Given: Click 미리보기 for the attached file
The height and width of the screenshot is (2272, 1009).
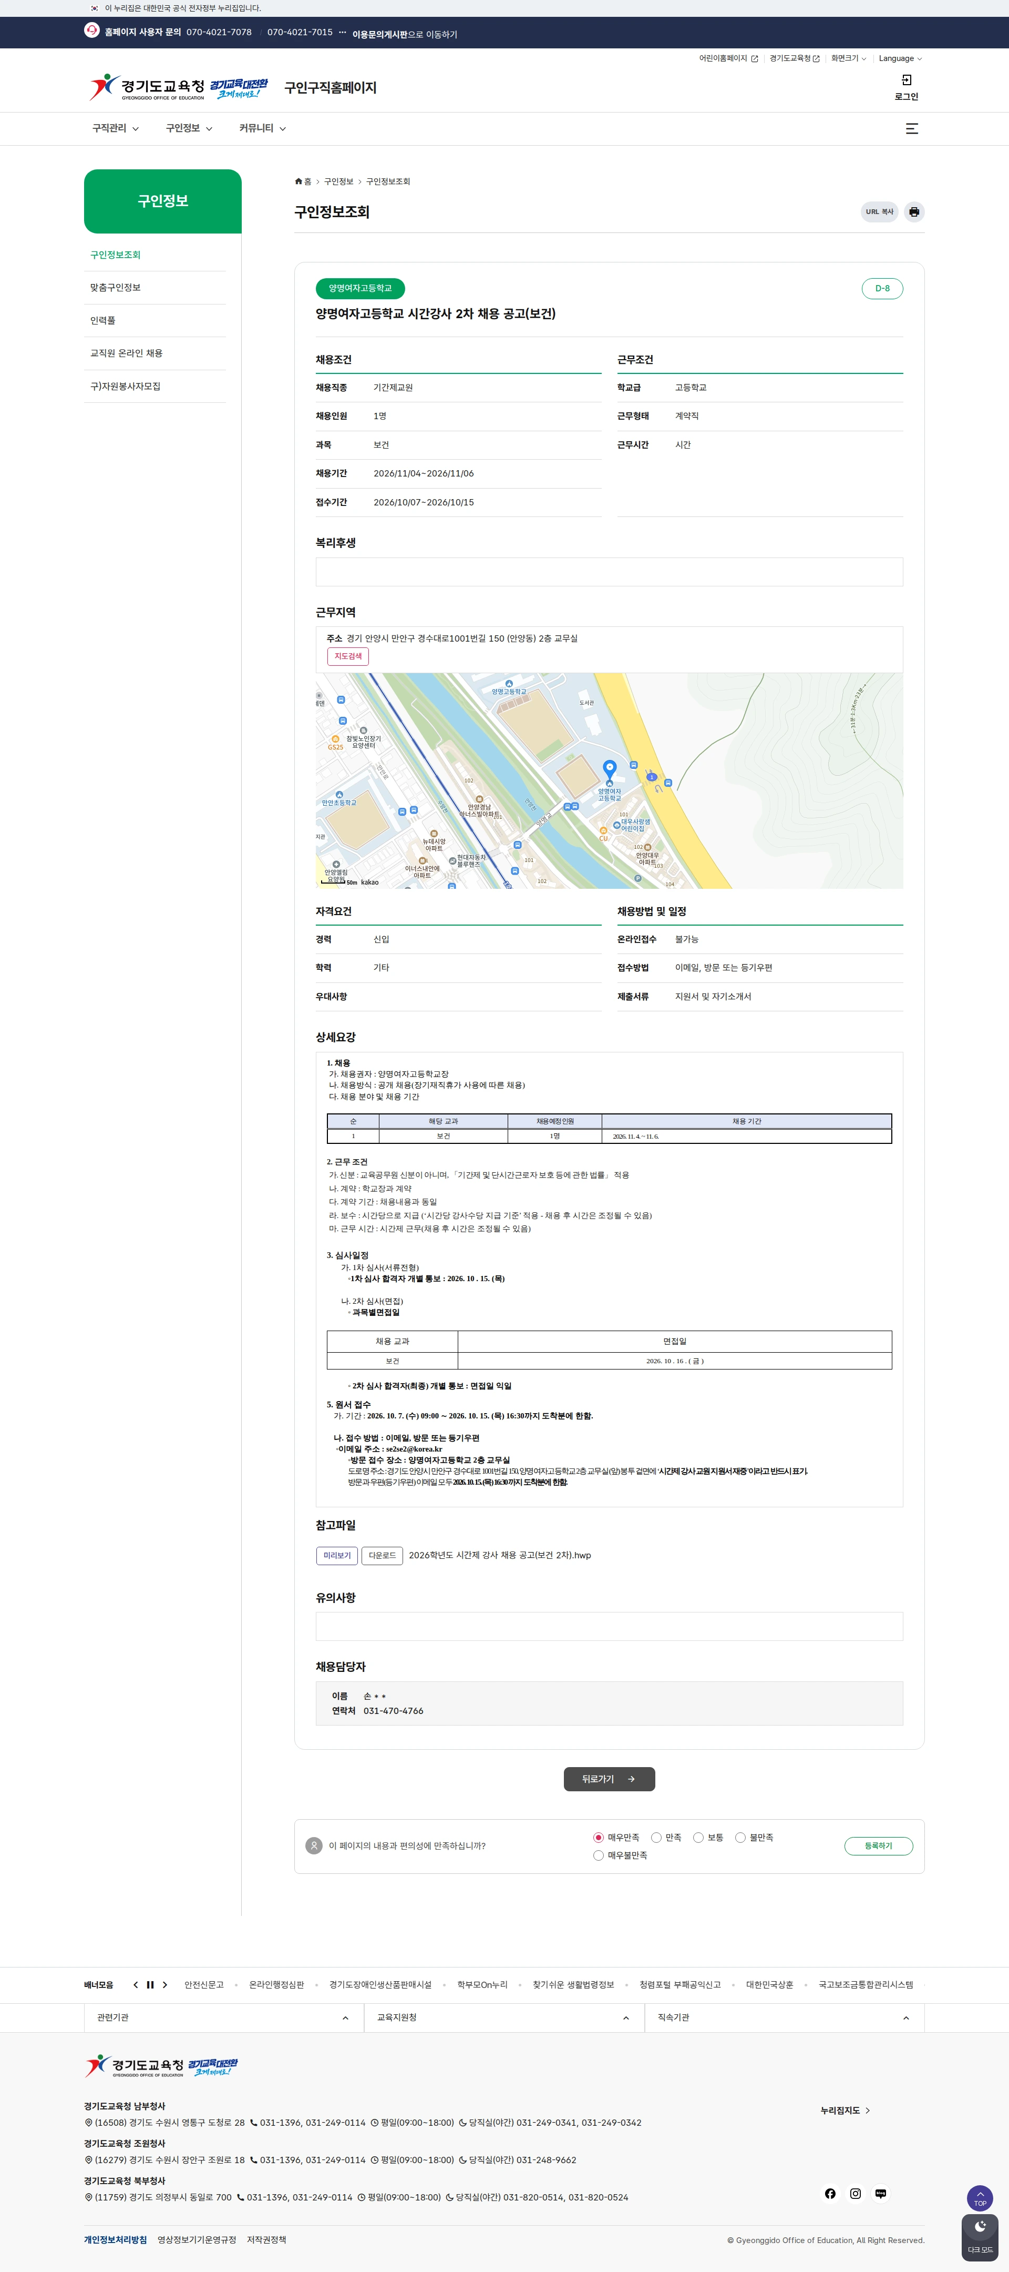Looking at the screenshot, I should click(337, 1555).
